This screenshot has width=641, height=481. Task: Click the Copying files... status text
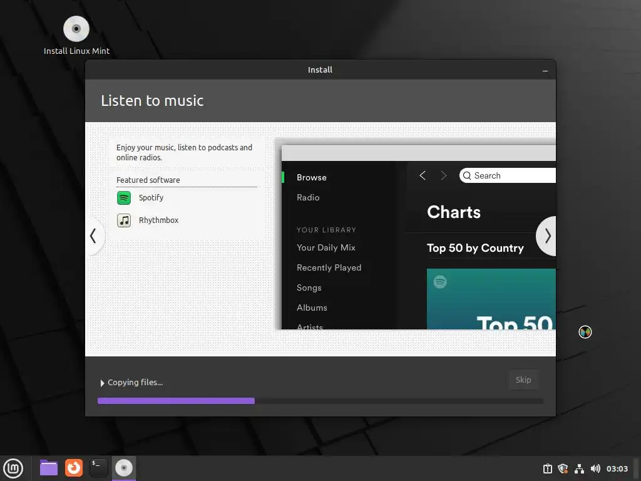pos(135,383)
